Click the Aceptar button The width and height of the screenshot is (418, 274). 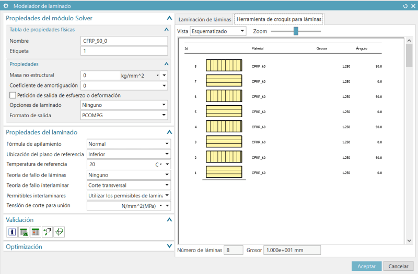tap(366, 266)
